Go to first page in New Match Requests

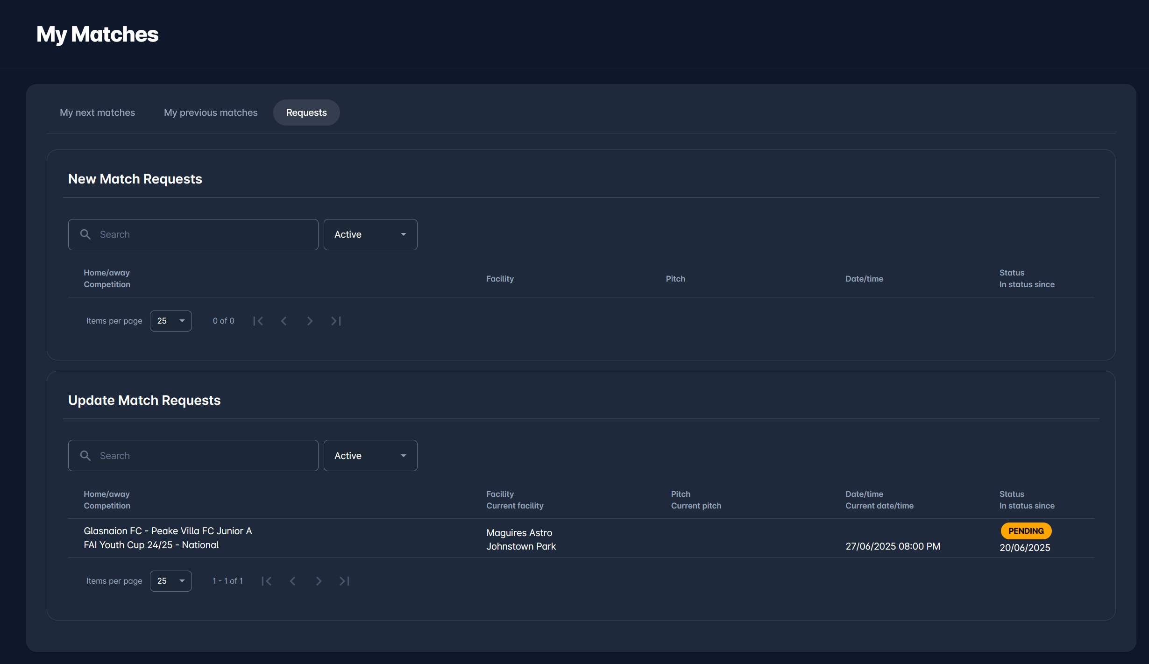pyautogui.click(x=258, y=321)
